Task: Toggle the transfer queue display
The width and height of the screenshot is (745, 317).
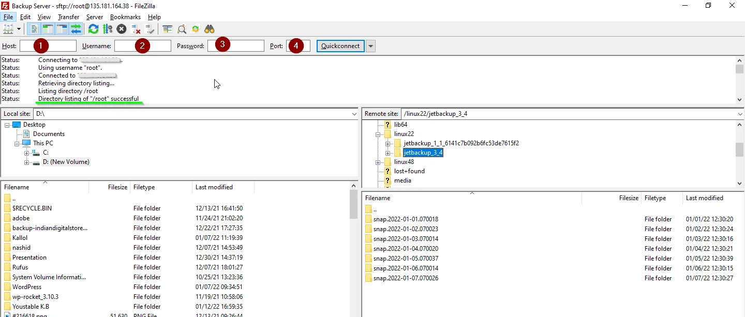Action: coord(76,29)
